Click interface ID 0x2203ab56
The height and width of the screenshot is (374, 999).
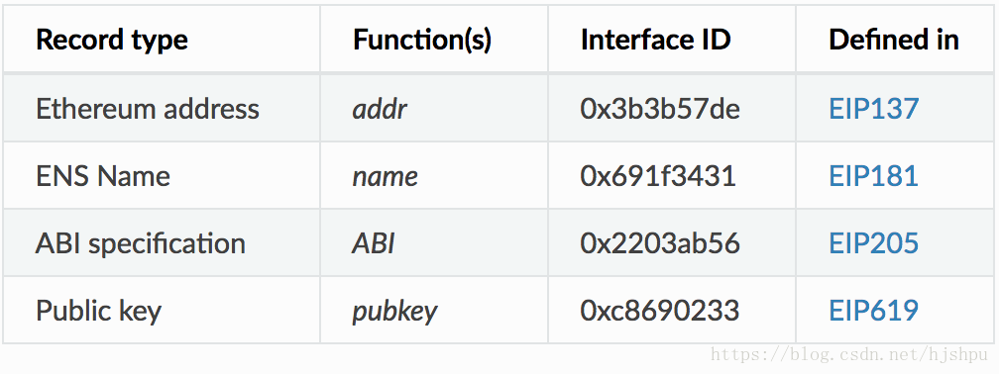tap(660, 243)
